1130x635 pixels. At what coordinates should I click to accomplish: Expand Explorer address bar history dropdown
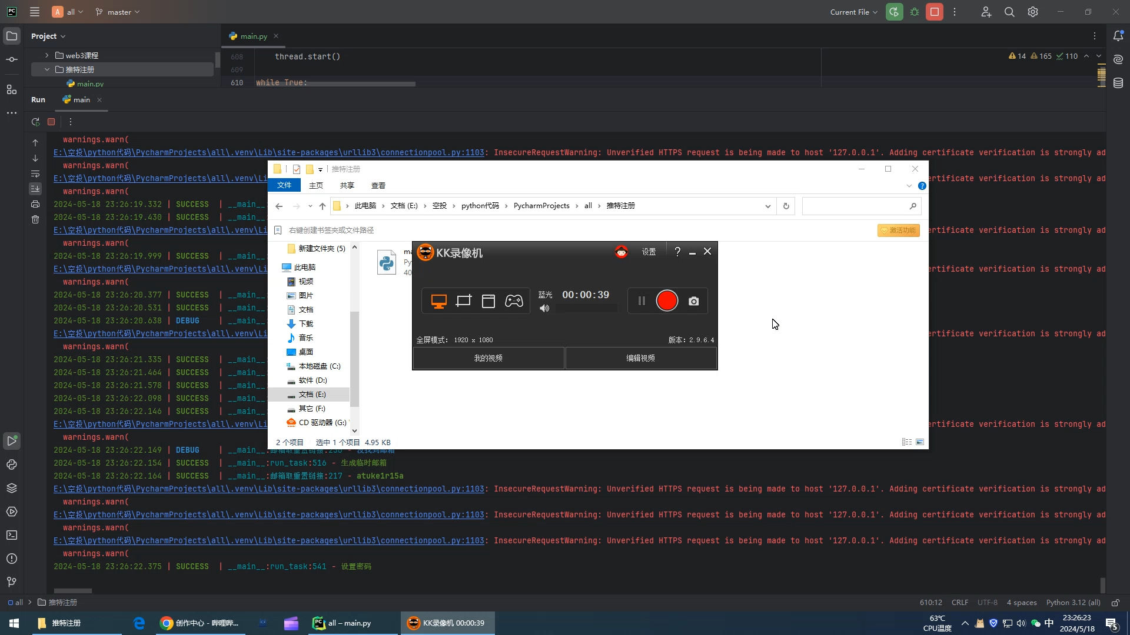tap(768, 206)
